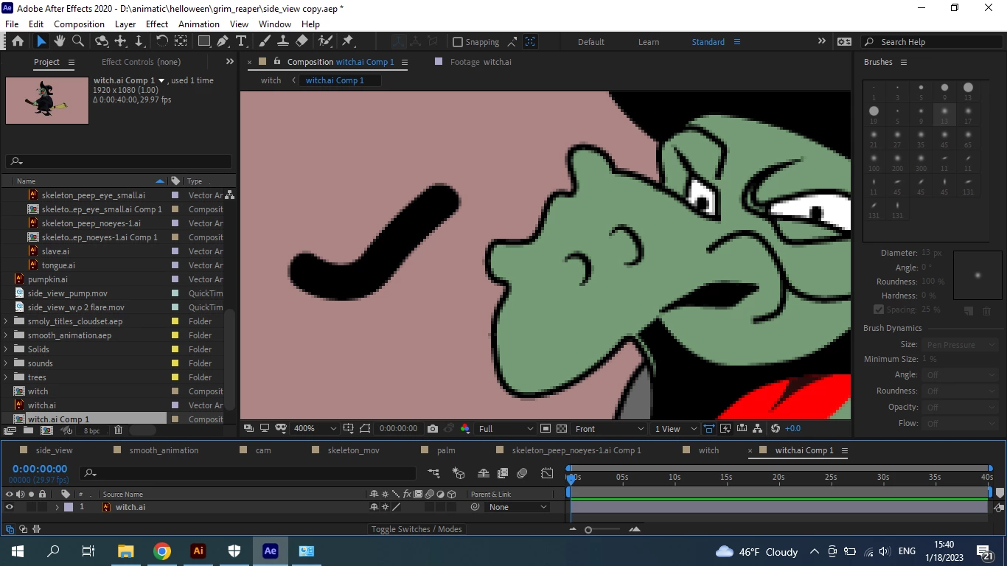
Task: Select the Selection (arrow) tool
Action: (x=41, y=42)
